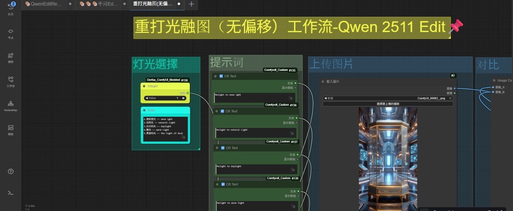The height and width of the screenshot is (211, 513).
Task: Click the 选择要上传的档案 upload button
Action: pos(388,104)
